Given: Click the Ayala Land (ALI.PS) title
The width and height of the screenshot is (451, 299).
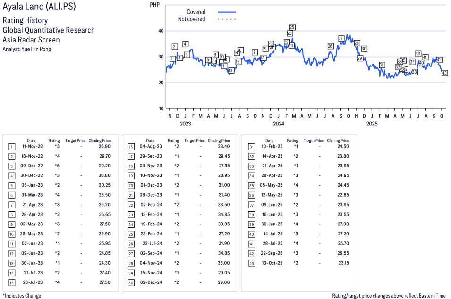Looking at the screenshot, I should coord(39,7).
